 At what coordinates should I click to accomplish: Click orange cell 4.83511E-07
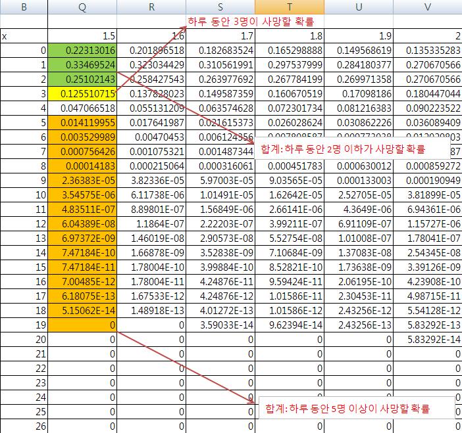pyautogui.click(x=82, y=210)
